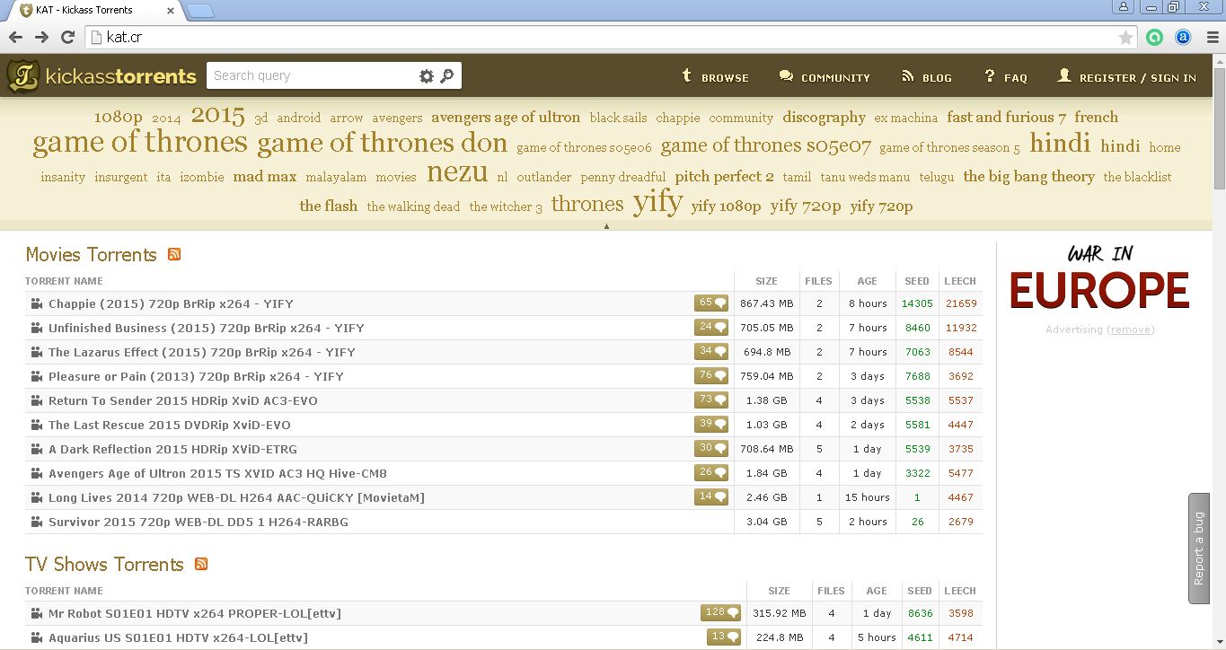Click the '1080p' tag
This screenshot has height=650, width=1226.
[119, 118]
